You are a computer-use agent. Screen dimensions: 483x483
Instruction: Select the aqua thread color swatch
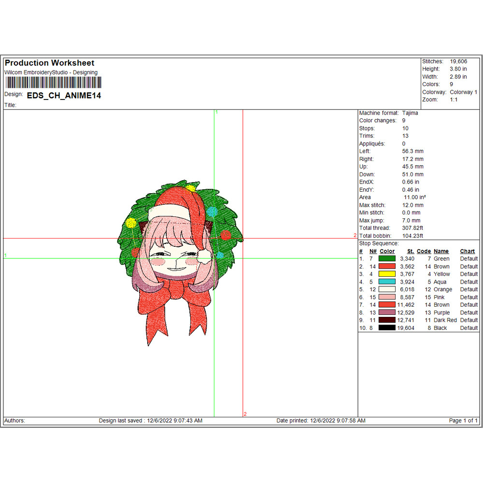387,282
